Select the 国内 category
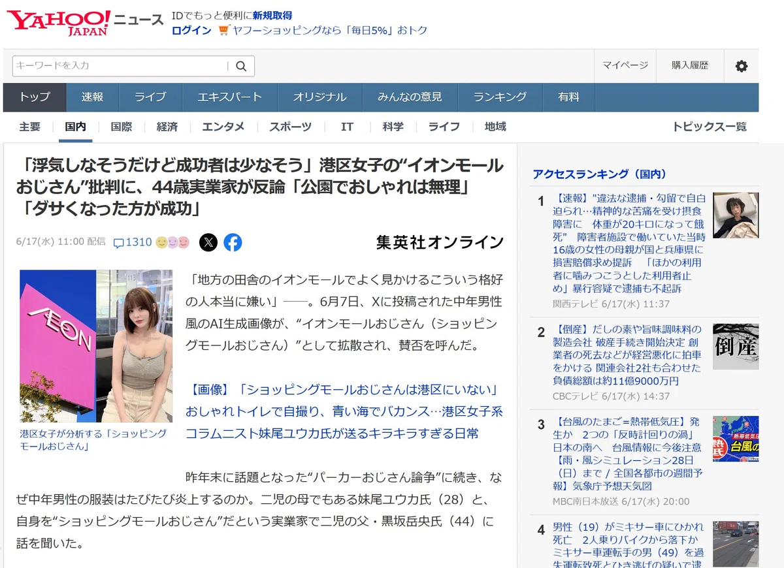Viewport: 784px width, 568px height. [76, 127]
